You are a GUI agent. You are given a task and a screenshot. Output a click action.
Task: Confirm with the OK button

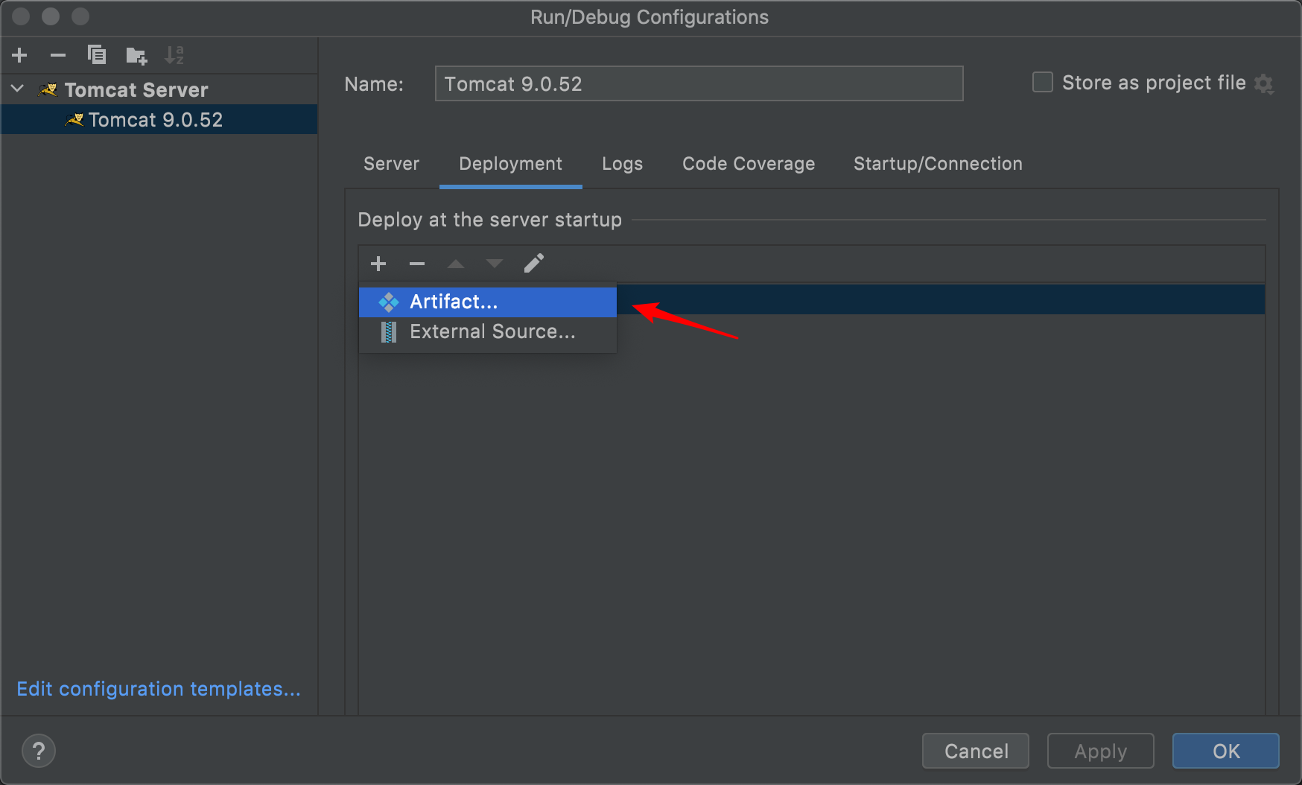click(x=1226, y=751)
